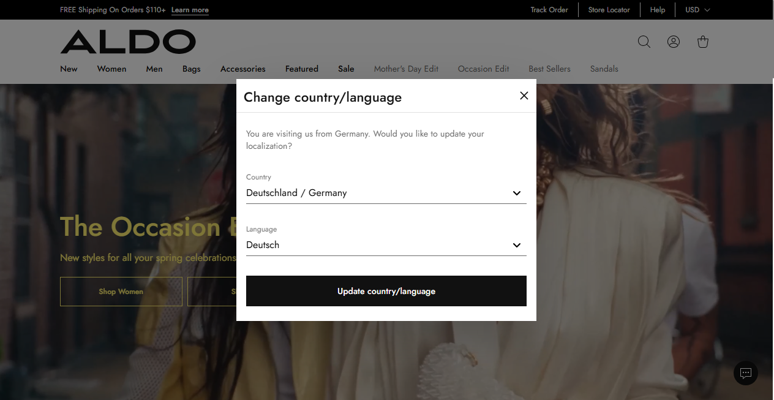Close the country/language dialog
Image resolution: width=774 pixels, height=400 pixels.
pos(524,96)
